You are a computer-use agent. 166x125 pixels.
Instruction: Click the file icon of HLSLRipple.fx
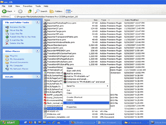point(45,87)
